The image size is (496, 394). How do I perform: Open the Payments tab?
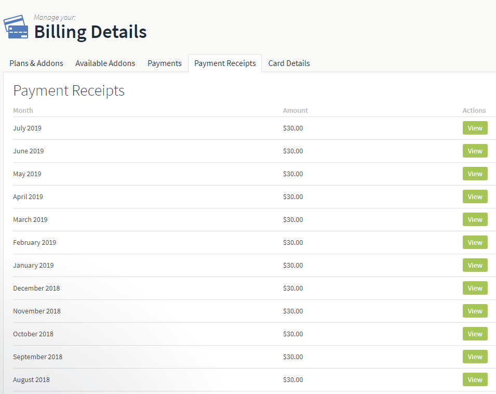[x=165, y=63]
